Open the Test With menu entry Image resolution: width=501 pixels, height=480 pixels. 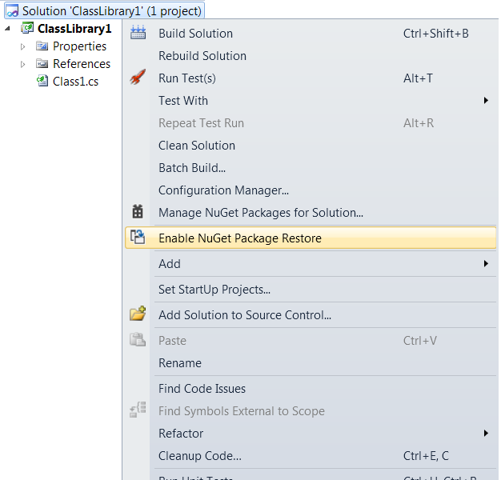(x=311, y=101)
